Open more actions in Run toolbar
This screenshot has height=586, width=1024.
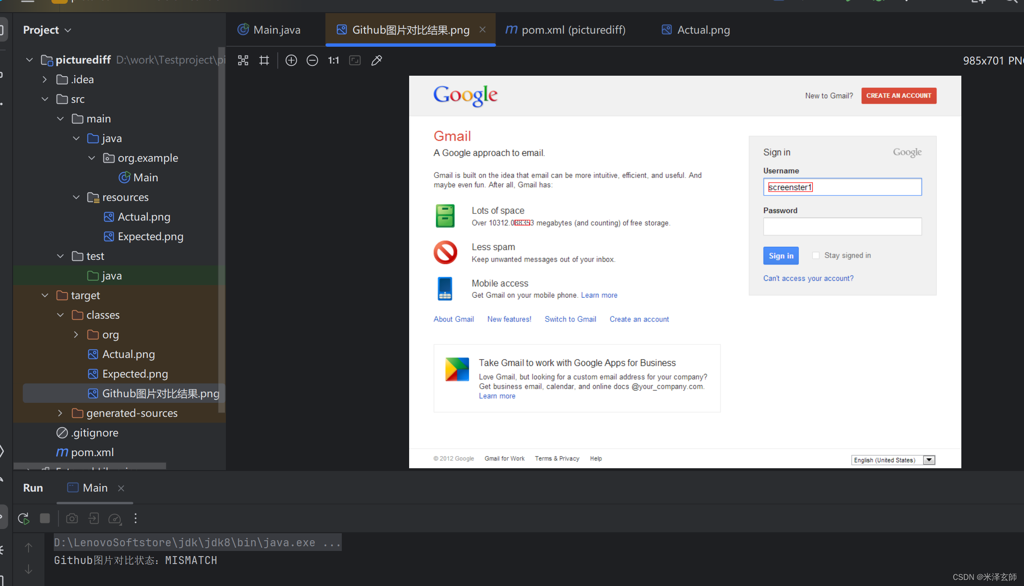136,518
